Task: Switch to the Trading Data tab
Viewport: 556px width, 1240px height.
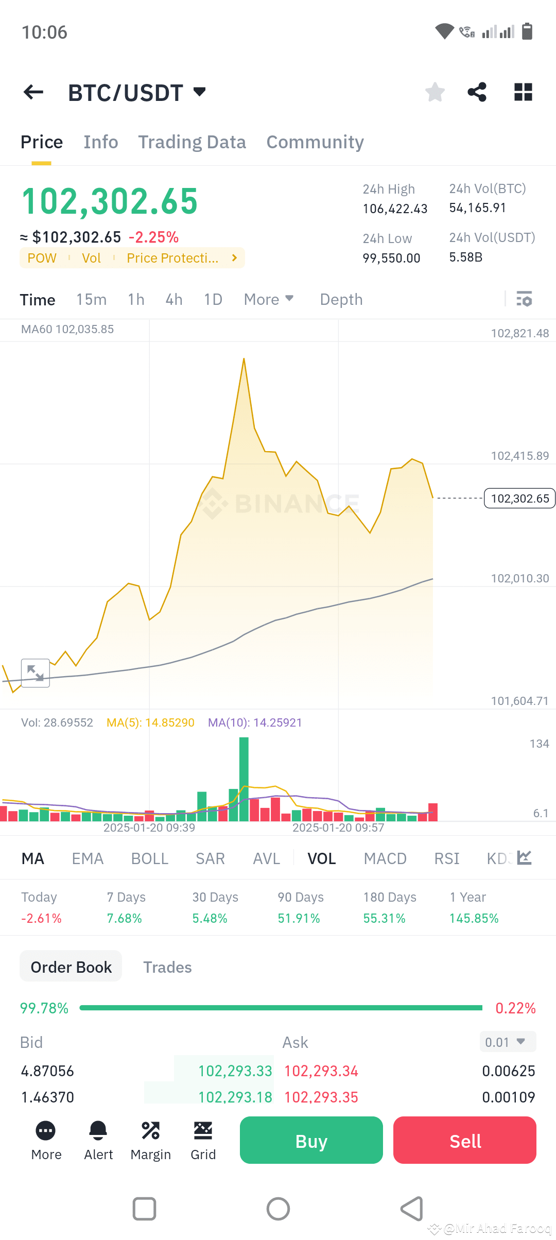Action: 192,142
